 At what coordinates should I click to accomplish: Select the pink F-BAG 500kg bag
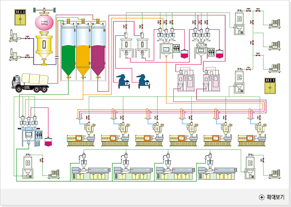pyautogui.click(x=44, y=23)
